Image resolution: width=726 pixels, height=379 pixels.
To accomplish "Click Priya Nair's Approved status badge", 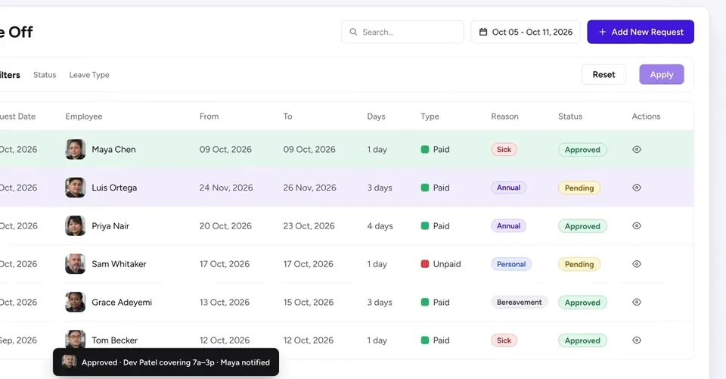I will [x=582, y=226].
